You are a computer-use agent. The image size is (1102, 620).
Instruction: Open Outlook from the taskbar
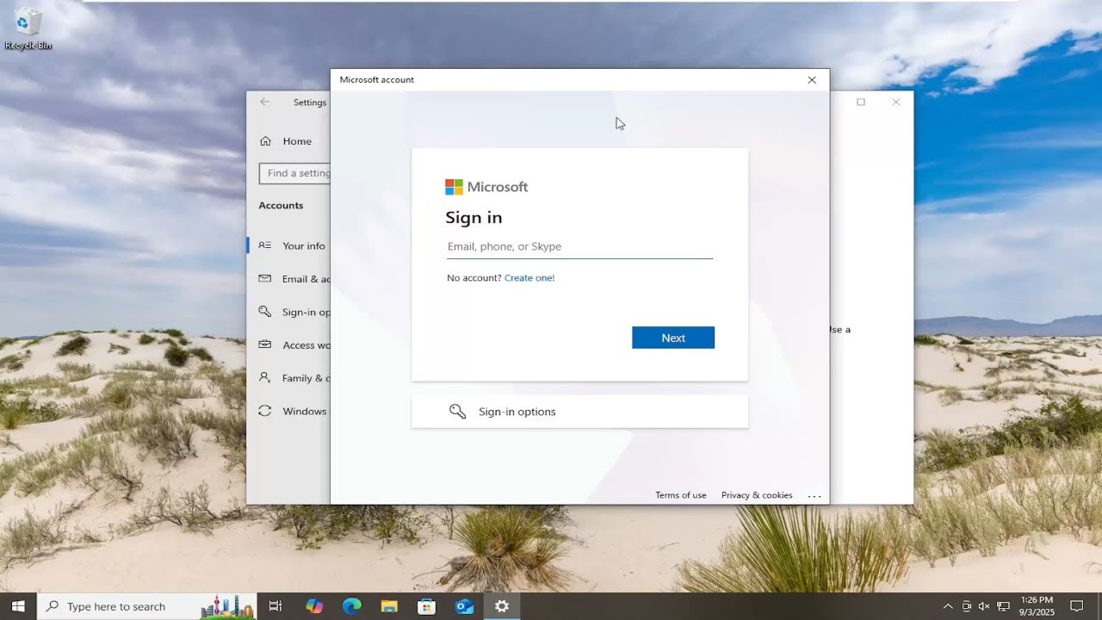[x=465, y=606]
